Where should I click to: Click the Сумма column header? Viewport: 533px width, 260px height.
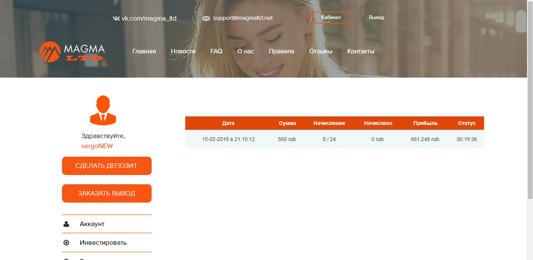(287, 123)
